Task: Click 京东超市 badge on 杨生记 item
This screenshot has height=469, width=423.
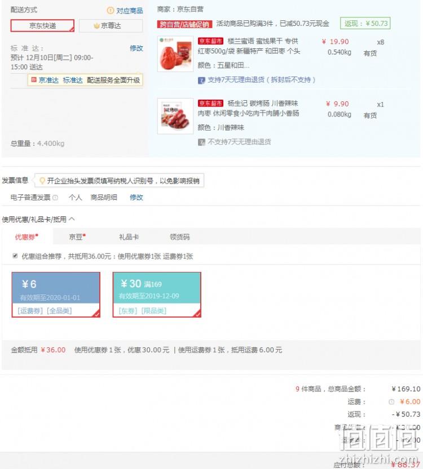Action: (x=210, y=103)
